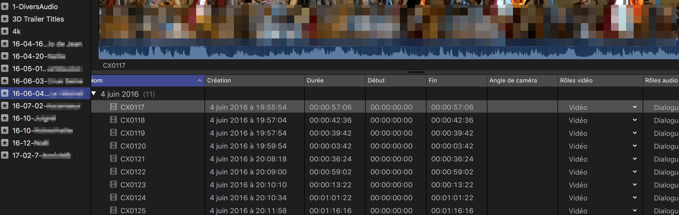
Task: Choose the filmstrip icon of clip CX0124
Action: (113, 197)
